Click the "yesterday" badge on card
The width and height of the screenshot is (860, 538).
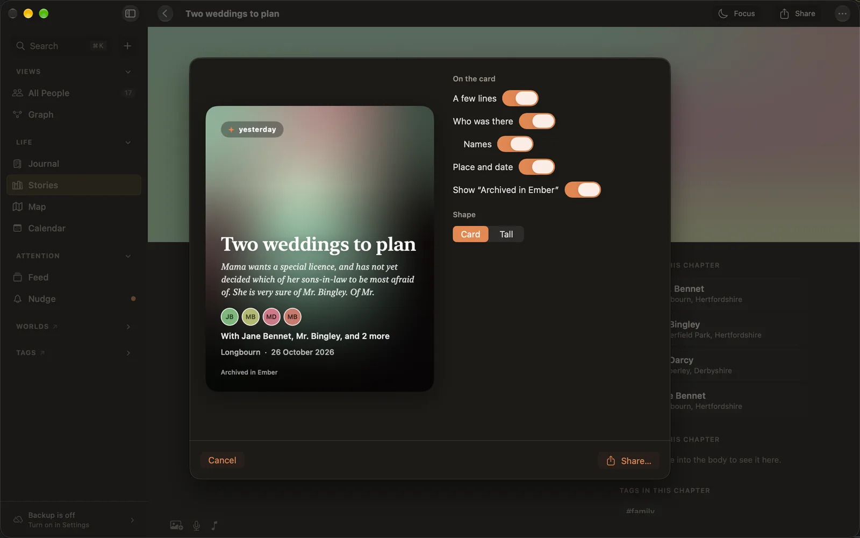click(252, 130)
